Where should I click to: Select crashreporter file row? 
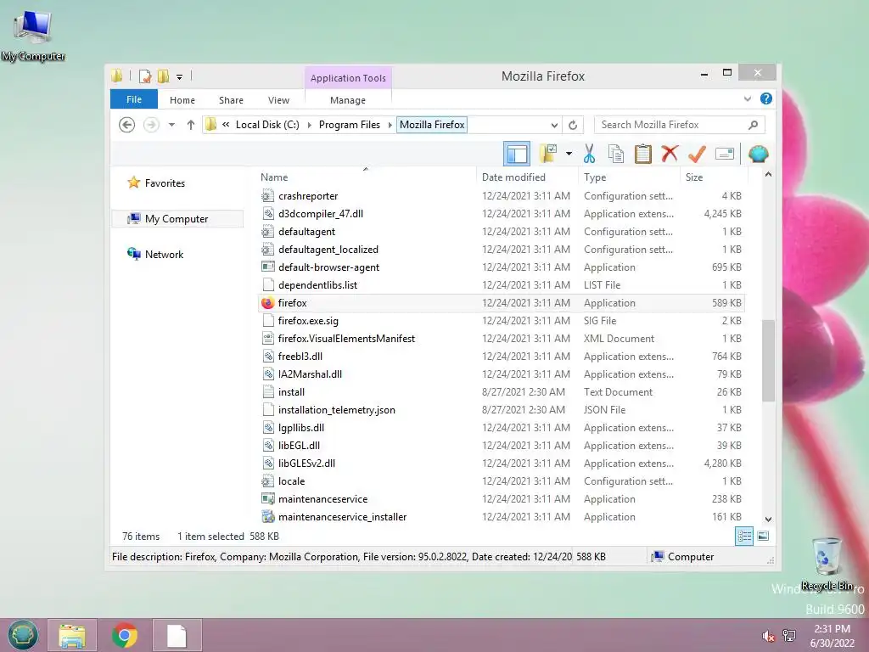tap(501, 196)
